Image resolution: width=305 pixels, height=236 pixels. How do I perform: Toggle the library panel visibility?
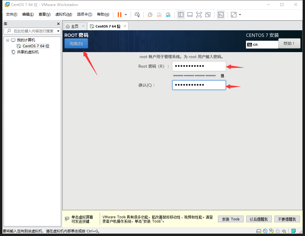click(181, 14)
